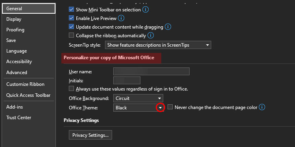
Task: Click the Office Background label
Action: point(89,98)
